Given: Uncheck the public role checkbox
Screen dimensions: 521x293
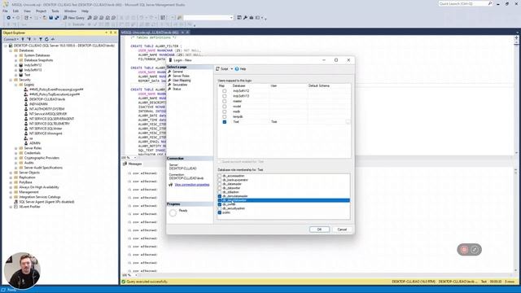Looking at the screenshot, I should coord(220,212).
